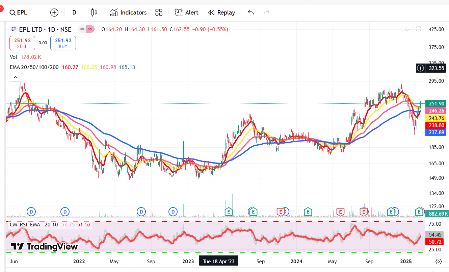Click the 2024 label on time axis
The width and height of the screenshot is (449, 272).
tap(296, 262)
